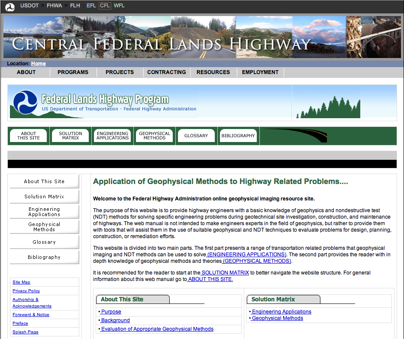Open the PROGRAMS menu
This screenshot has width=404, height=339.
coord(73,72)
